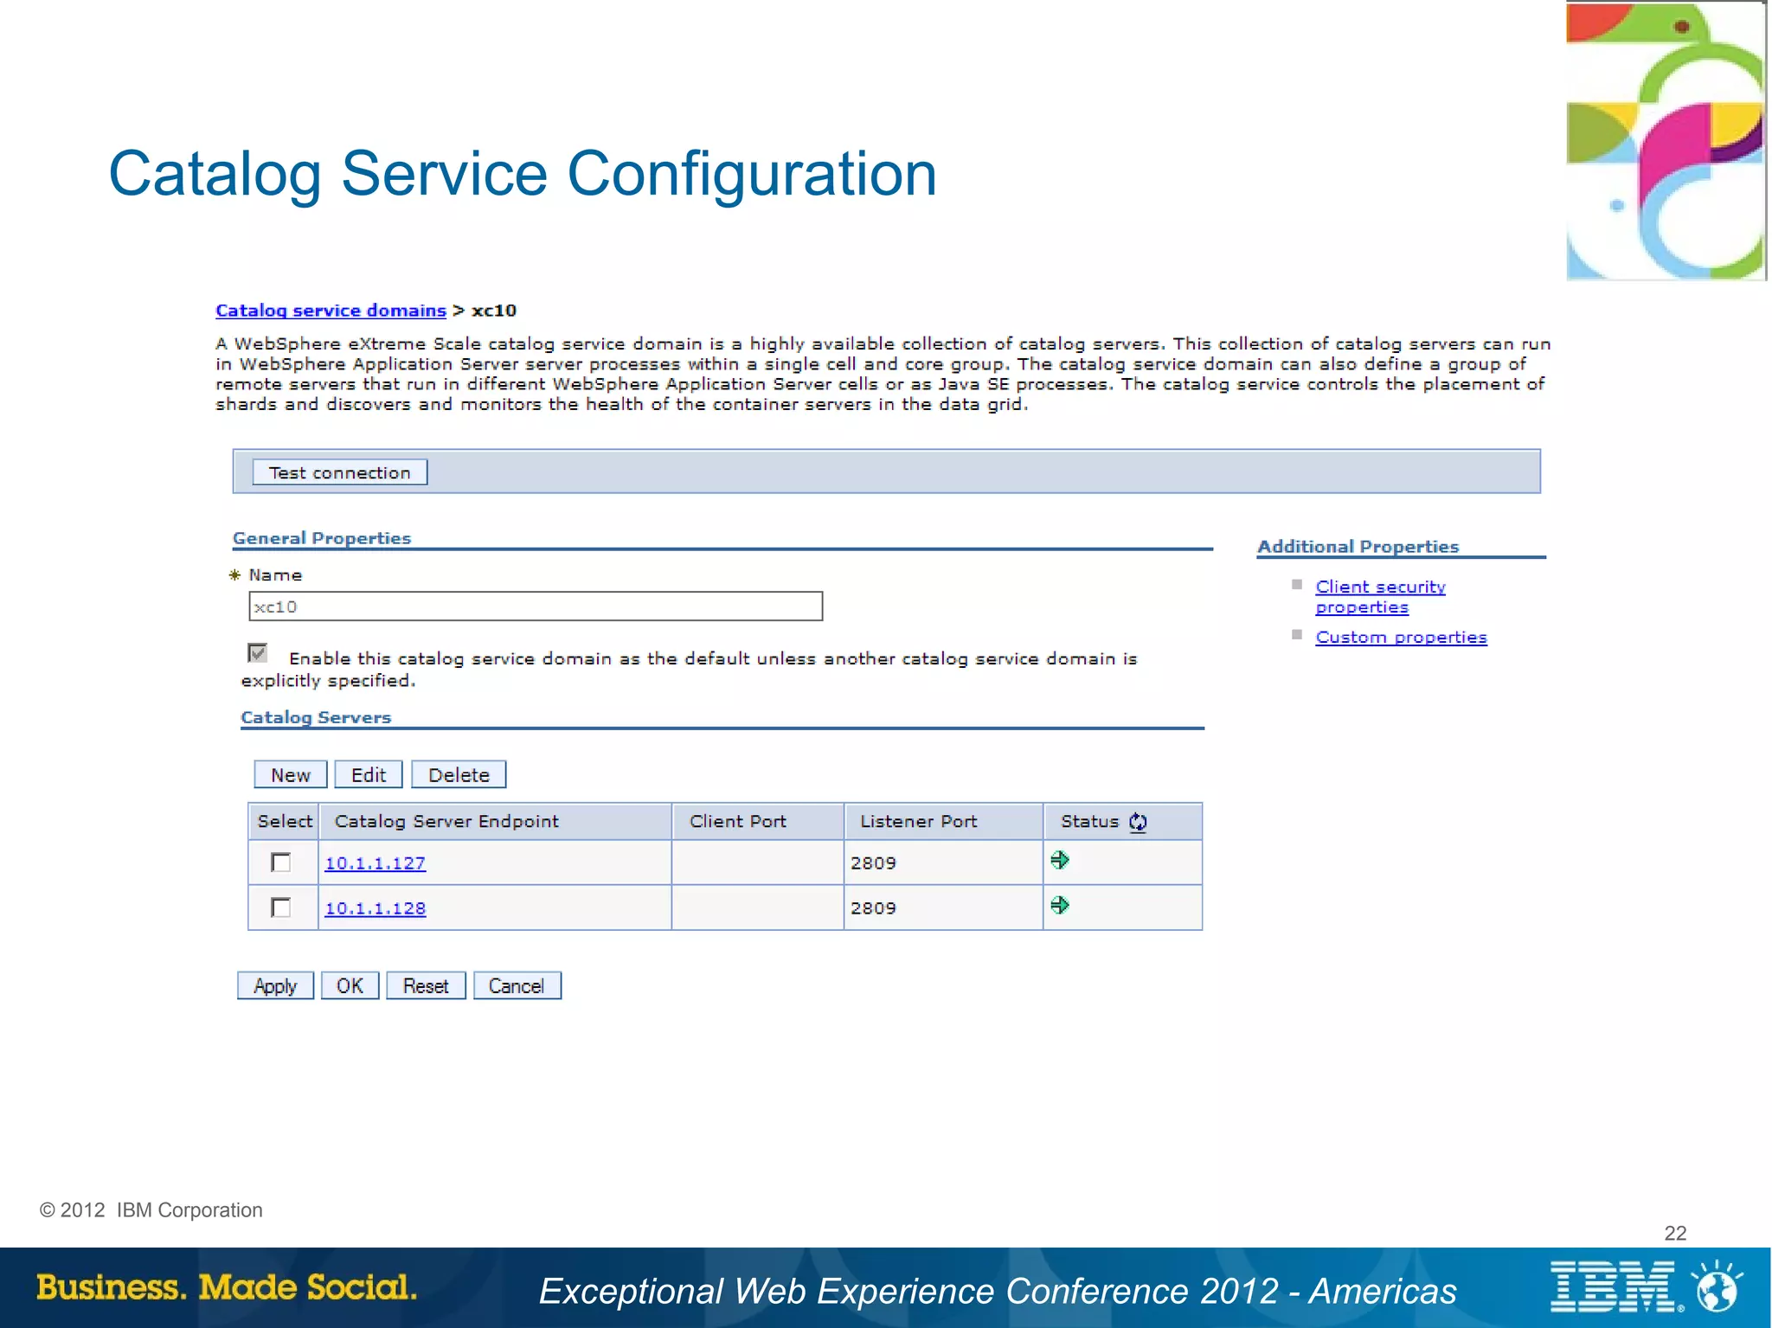Click empty Client Port cell for 10.1.1.127

pos(758,863)
